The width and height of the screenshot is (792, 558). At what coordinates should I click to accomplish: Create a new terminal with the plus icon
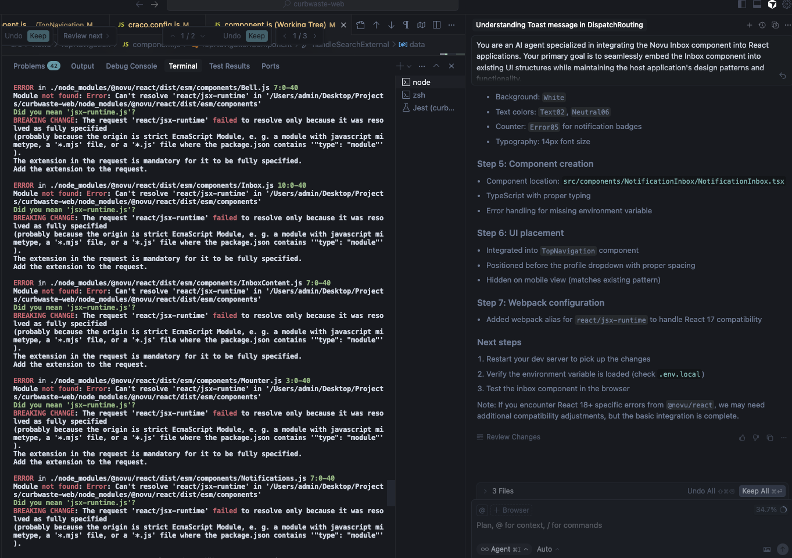[x=400, y=66]
